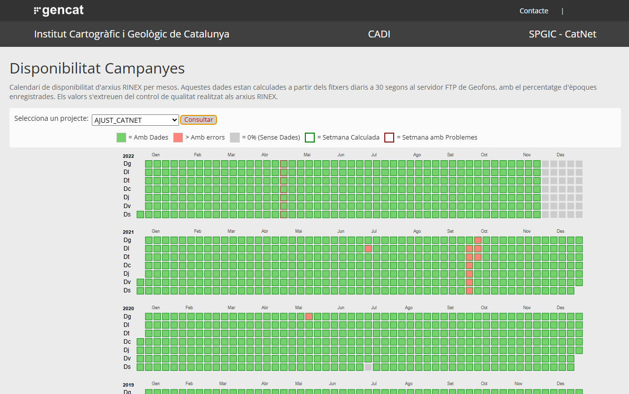Select the red Sunday cell in May 2020
Viewport: 629px width, 394px height.
click(309, 317)
